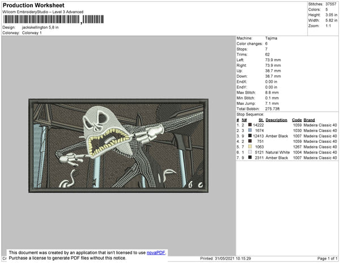Select the Natural White swatch beside 5121
The width and height of the screenshot is (340, 263).
tap(250, 152)
